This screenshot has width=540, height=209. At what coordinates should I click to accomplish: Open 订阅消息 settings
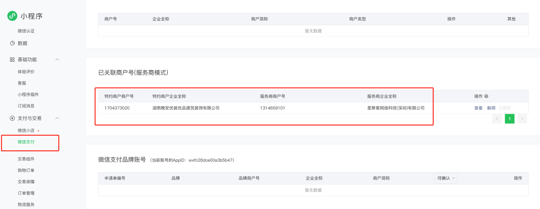[x=26, y=106]
